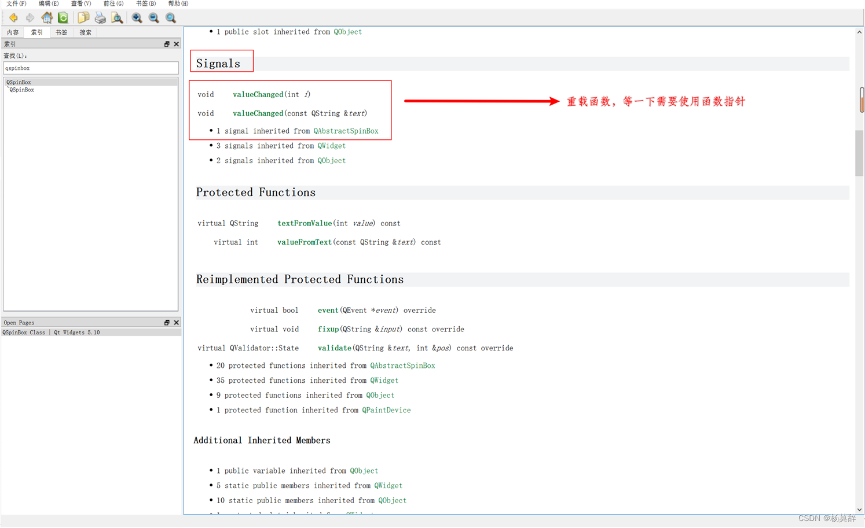Print the current documentation page
This screenshot has width=865, height=528.
click(x=100, y=18)
